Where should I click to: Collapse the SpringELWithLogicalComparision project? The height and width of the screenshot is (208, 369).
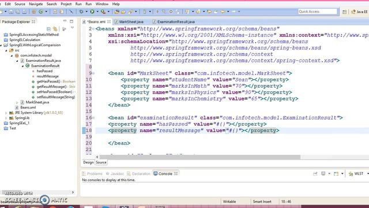(x=1, y=45)
